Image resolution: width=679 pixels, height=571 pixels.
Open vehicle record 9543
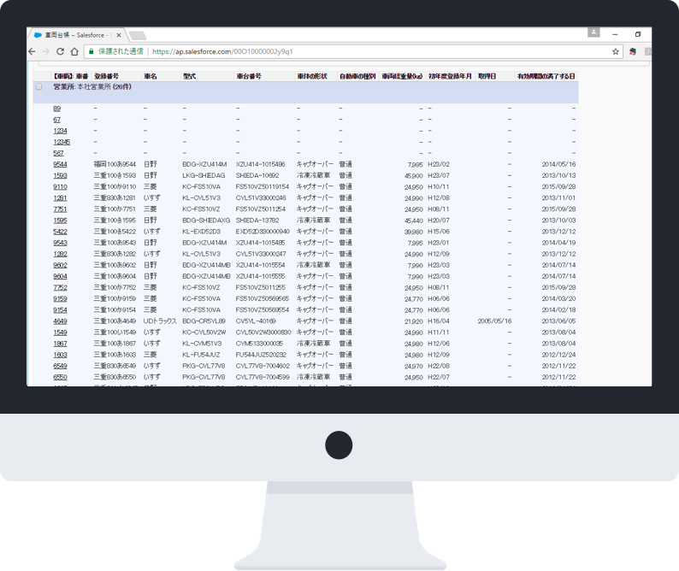tap(60, 243)
